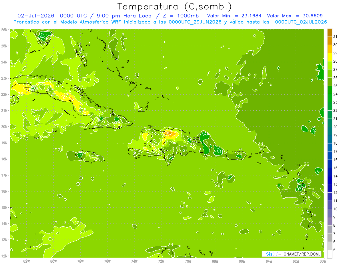Click the '22N' latitude axis label
The width and height of the screenshot is (343, 265).
[x=4, y=94]
